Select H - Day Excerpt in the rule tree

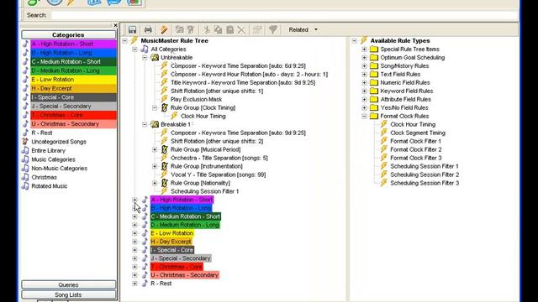pos(171,242)
